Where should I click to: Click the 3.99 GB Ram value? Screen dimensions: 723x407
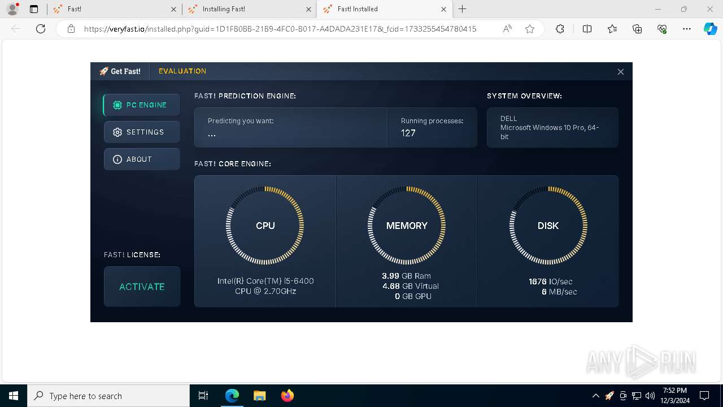pyautogui.click(x=406, y=276)
